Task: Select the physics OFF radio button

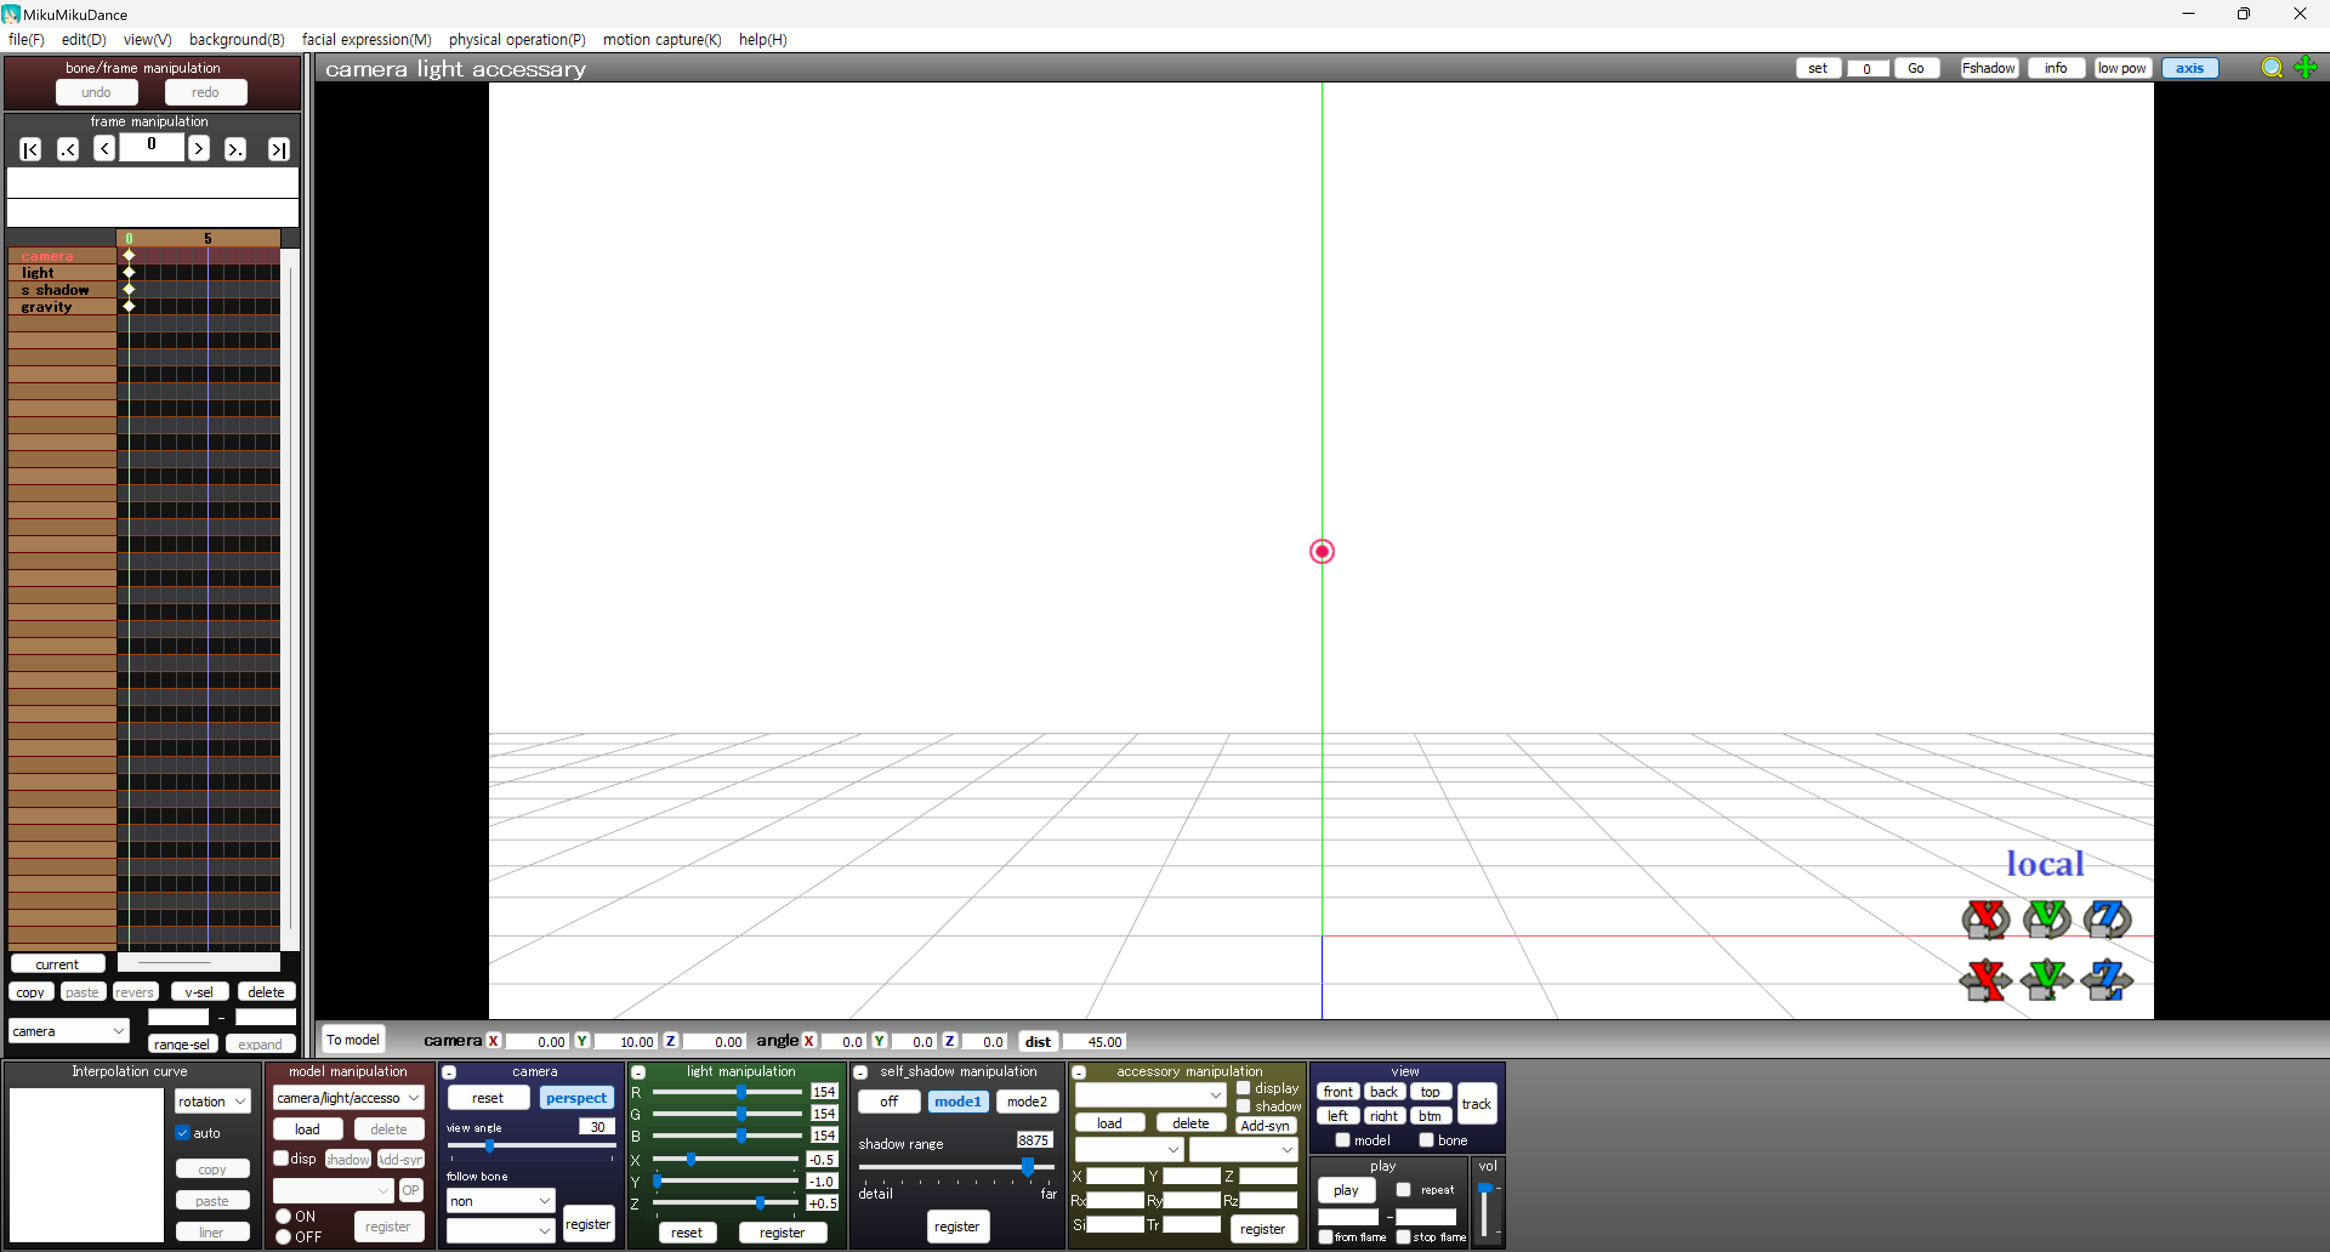Action: 284,1237
